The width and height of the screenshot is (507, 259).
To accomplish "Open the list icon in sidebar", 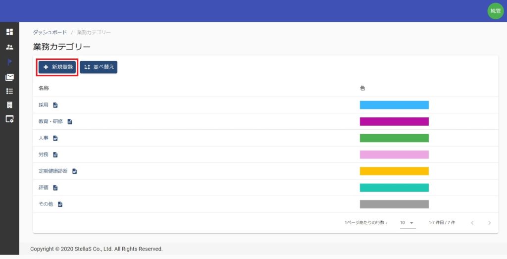I will point(9,91).
